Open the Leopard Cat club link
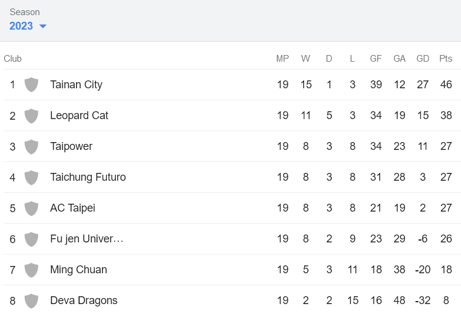The width and height of the screenshot is (461, 321). click(x=79, y=115)
